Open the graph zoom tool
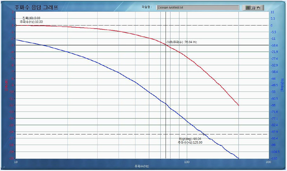 pos(253,8)
